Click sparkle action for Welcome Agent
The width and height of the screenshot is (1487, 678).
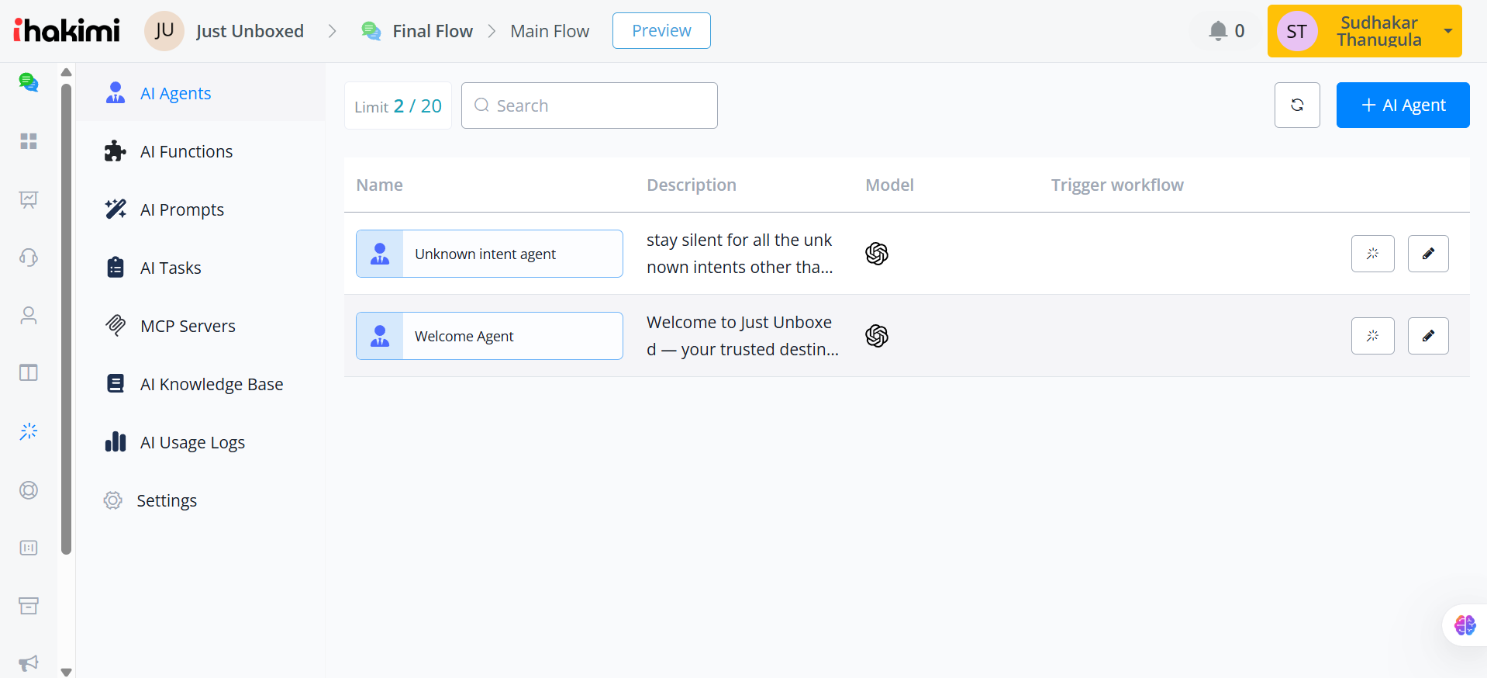pos(1373,336)
